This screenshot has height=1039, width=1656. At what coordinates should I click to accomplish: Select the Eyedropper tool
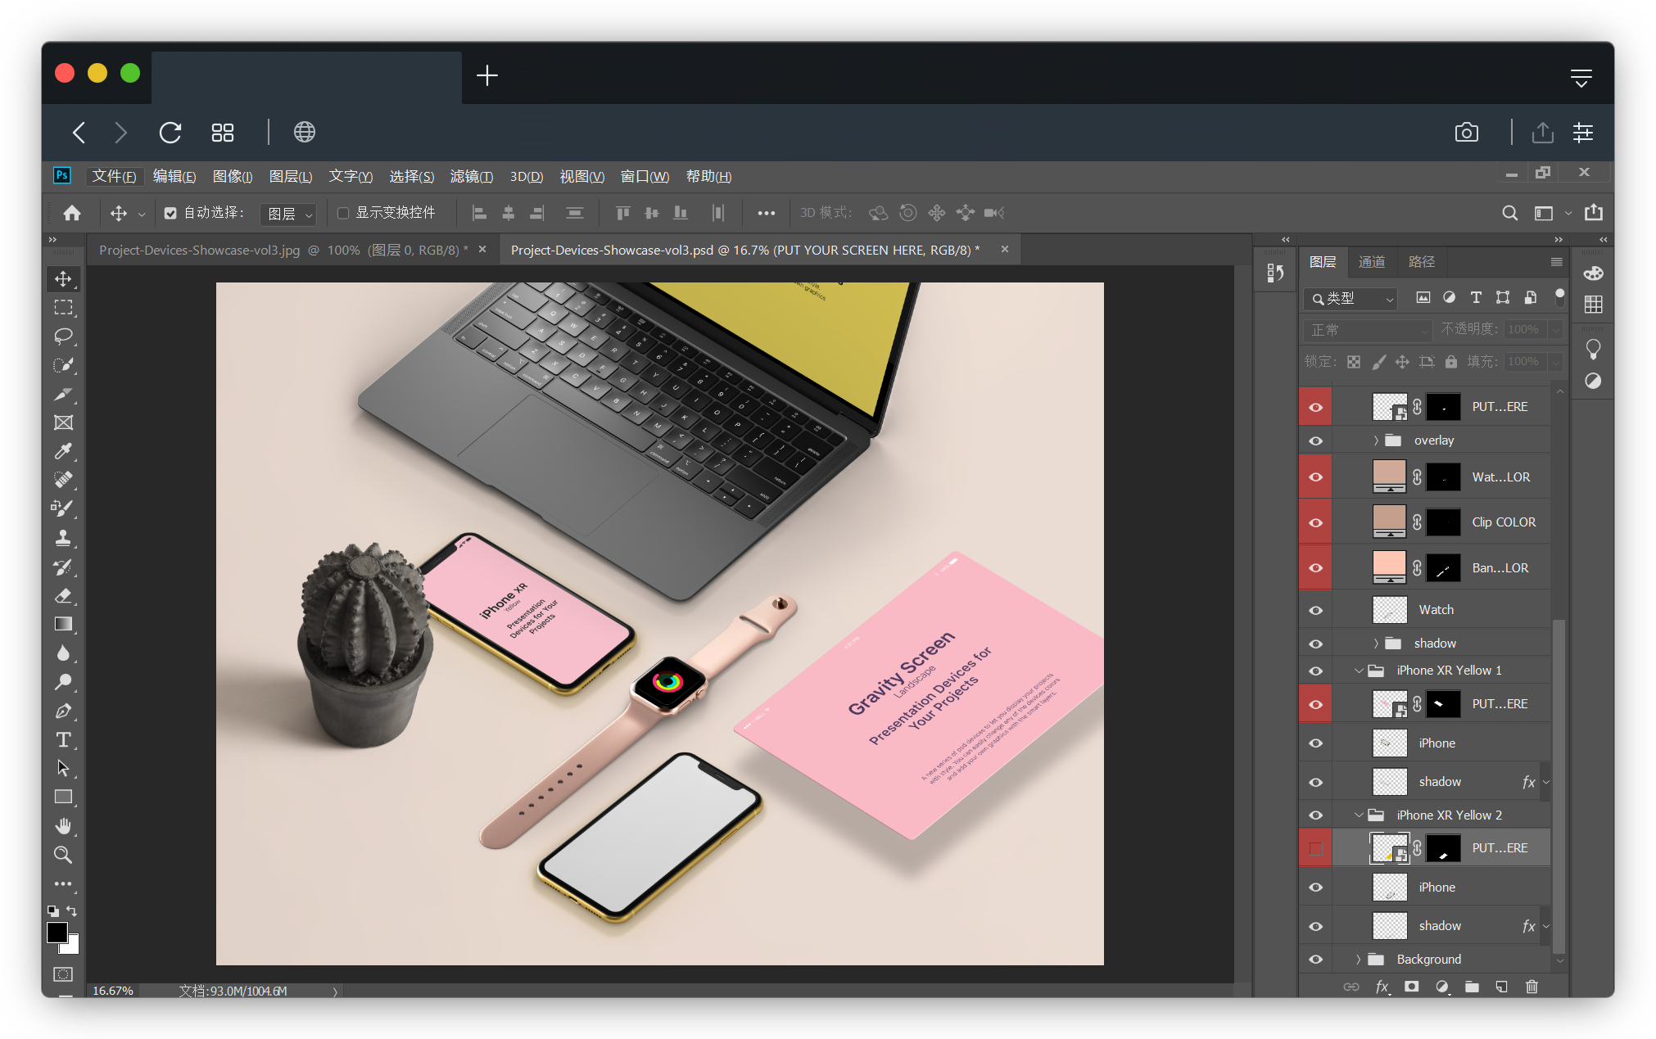pos(63,451)
